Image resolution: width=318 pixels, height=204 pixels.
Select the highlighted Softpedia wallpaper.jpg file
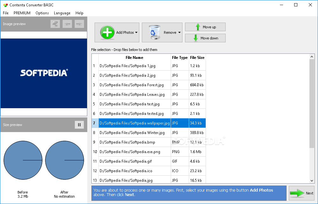point(135,123)
